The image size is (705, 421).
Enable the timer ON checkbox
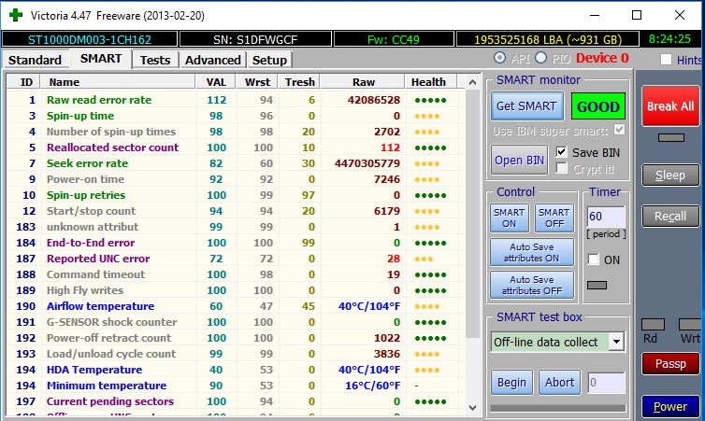pyautogui.click(x=593, y=260)
